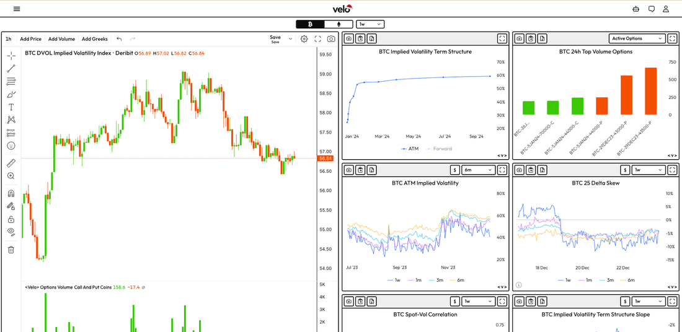Expand the Active Options dropdown

[637, 38]
